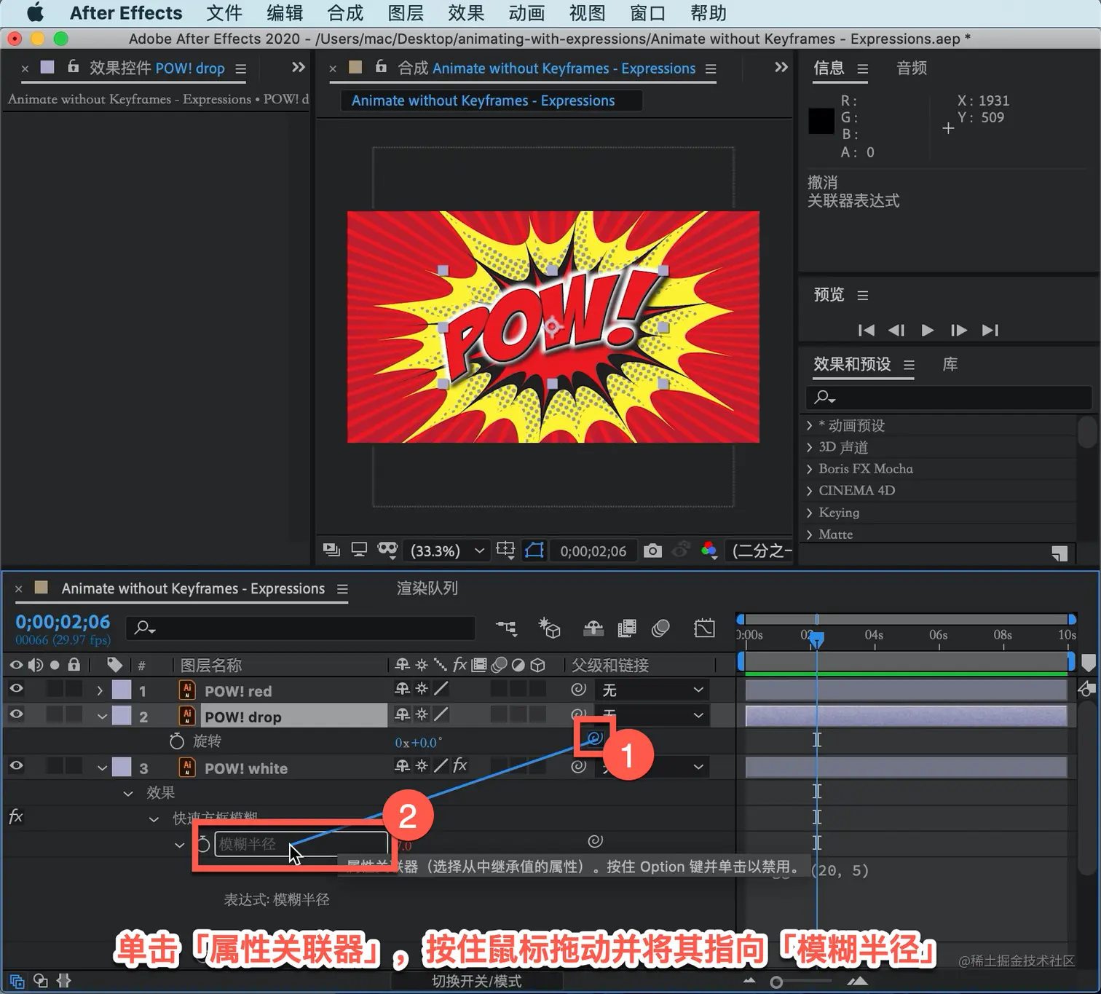This screenshot has width=1101, height=994.
Task: Select the POW! white layer name
Action: coord(246,768)
